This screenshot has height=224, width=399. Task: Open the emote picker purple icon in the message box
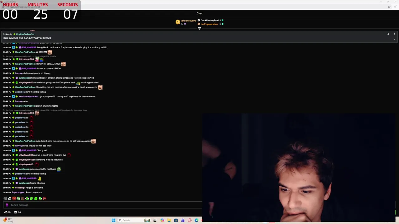coord(7,205)
